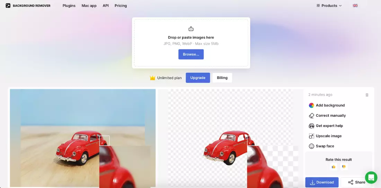Click the 'Rate this result' text
381x188 pixels.
[x=338, y=160]
